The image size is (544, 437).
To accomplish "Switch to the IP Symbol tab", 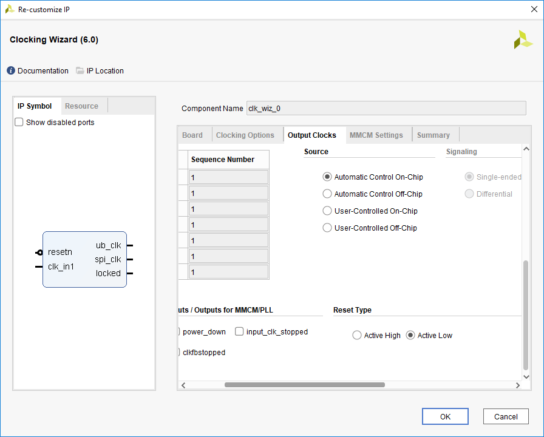I will [x=35, y=106].
